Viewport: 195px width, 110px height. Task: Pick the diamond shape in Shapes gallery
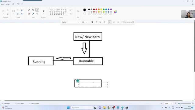pos(50,12)
